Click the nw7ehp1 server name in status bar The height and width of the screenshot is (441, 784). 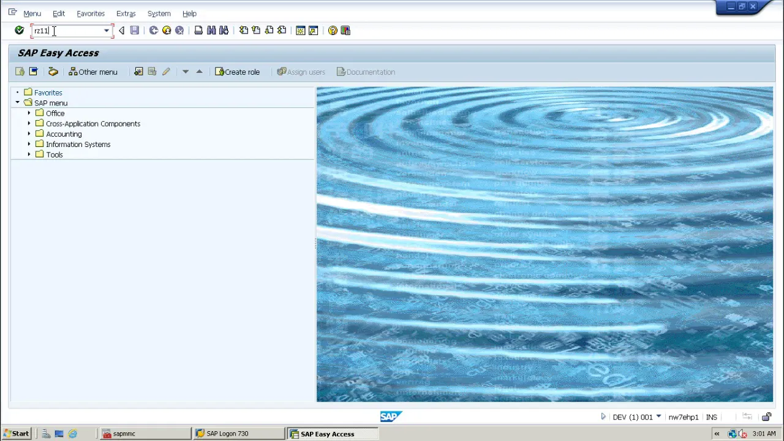pos(684,417)
